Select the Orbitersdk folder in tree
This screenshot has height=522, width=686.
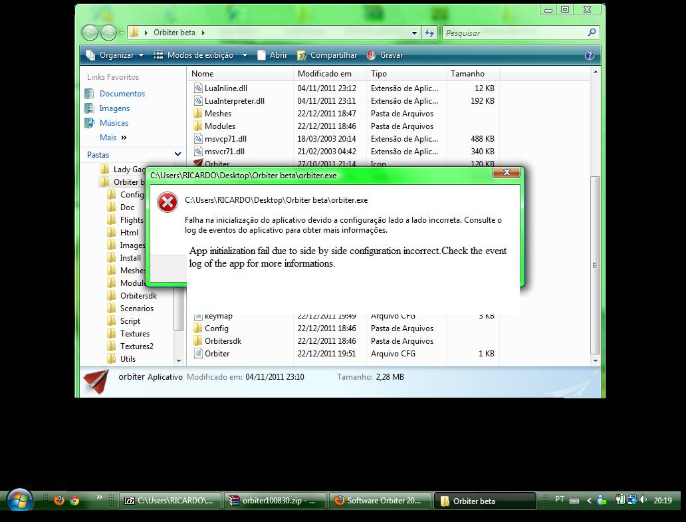pyautogui.click(x=138, y=296)
